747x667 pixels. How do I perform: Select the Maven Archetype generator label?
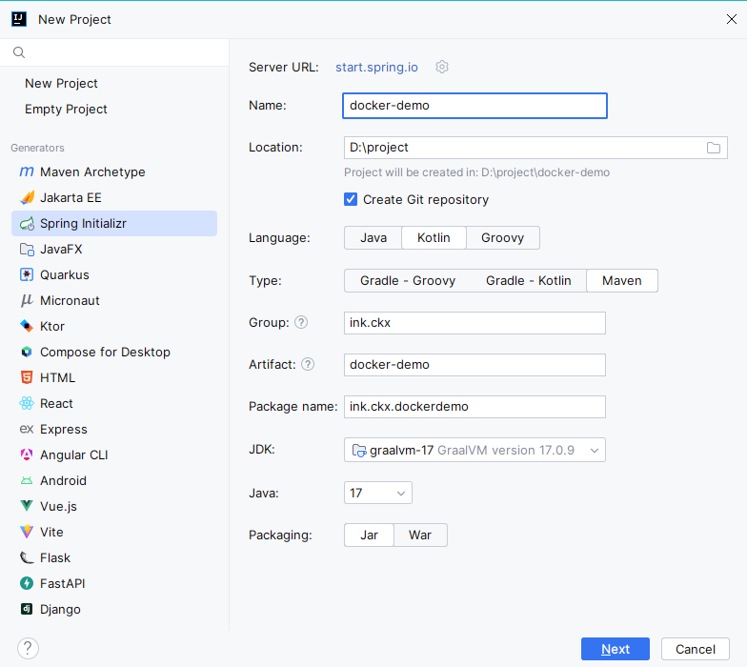92,172
